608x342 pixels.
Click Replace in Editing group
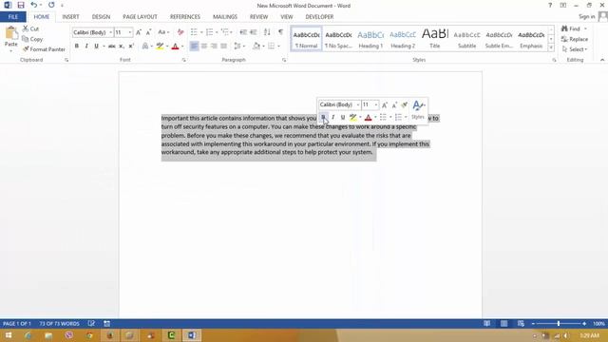[x=575, y=39]
